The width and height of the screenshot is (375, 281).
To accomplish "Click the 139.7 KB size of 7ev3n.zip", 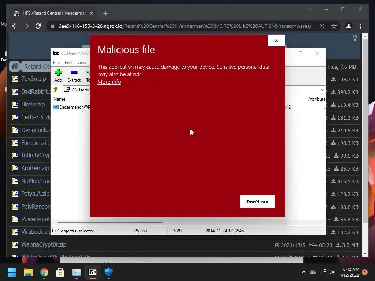I will (x=348, y=79).
